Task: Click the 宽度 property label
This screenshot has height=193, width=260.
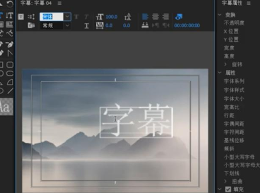Action: [x=229, y=48]
